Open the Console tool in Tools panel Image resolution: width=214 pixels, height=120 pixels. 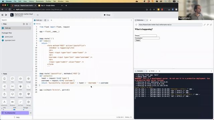tap(28, 87)
